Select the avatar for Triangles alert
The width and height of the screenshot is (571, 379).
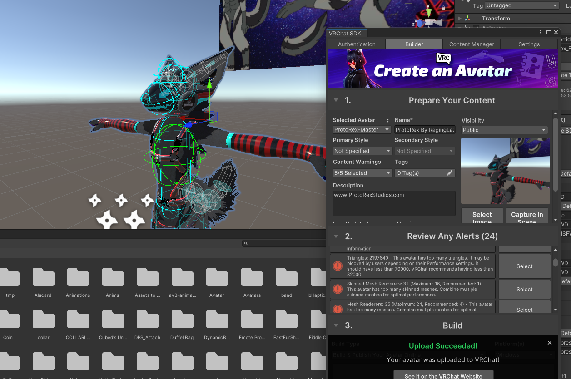tap(524, 266)
